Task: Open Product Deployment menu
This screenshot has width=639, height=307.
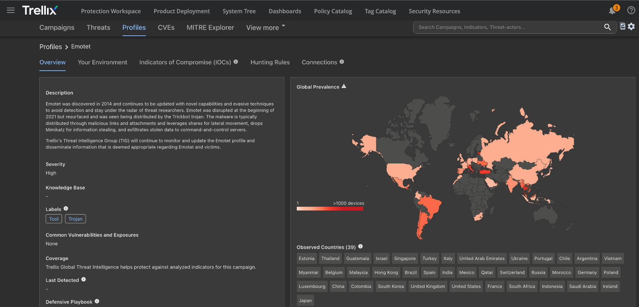Action: pyautogui.click(x=182, y=11)
